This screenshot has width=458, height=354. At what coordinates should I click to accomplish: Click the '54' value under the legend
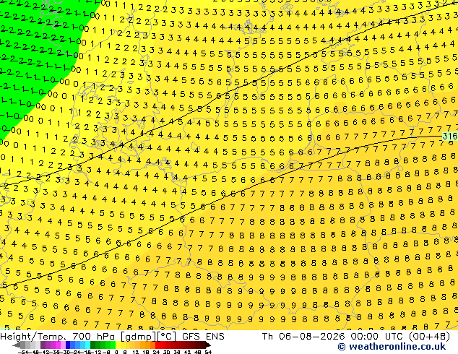(208, 353)
